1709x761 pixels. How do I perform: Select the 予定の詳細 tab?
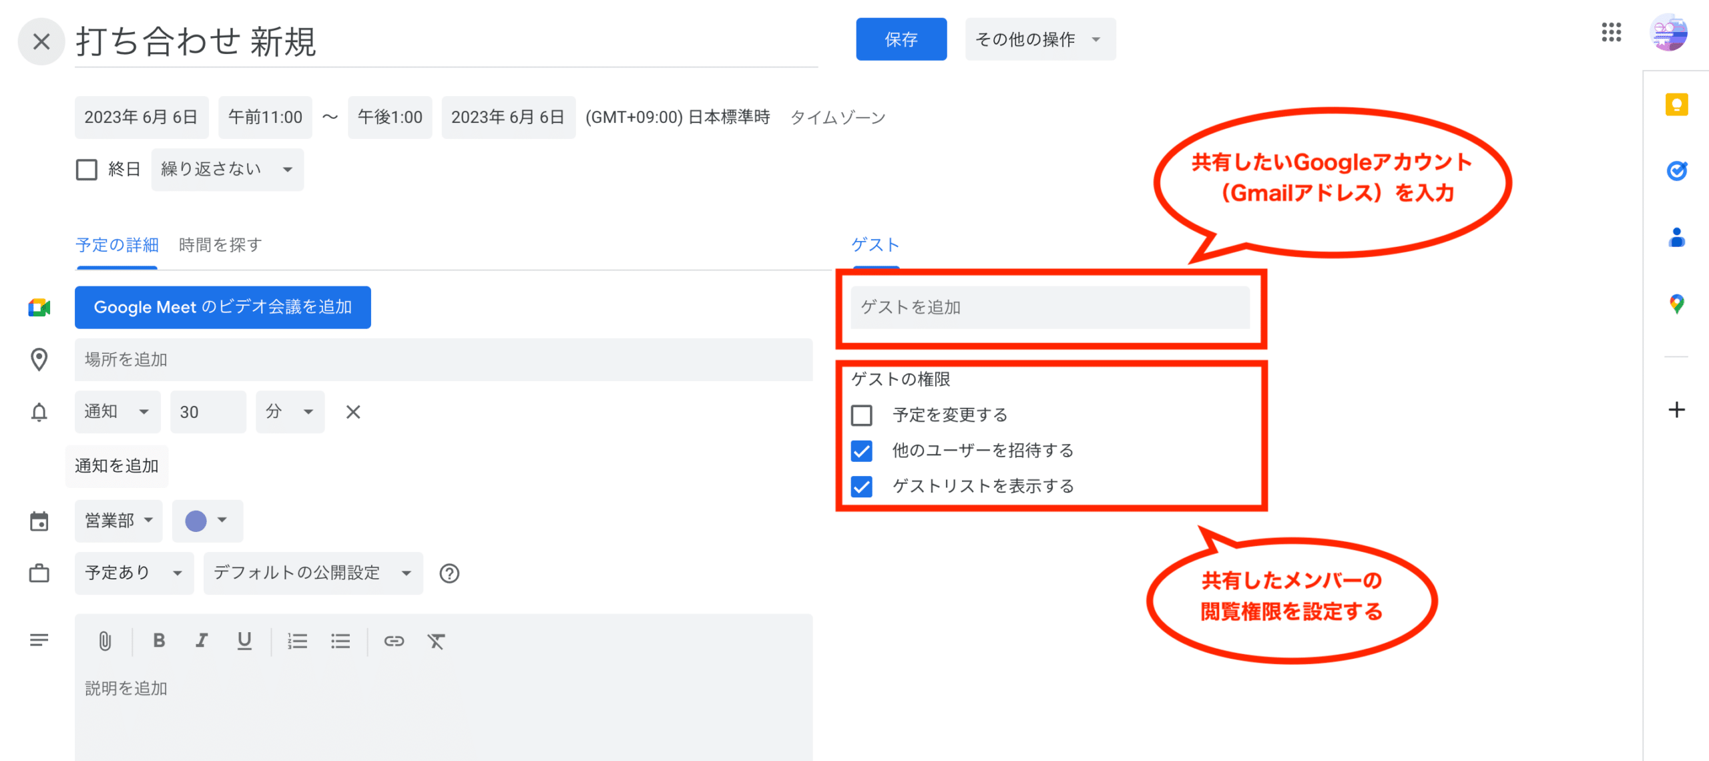[117, 245]
